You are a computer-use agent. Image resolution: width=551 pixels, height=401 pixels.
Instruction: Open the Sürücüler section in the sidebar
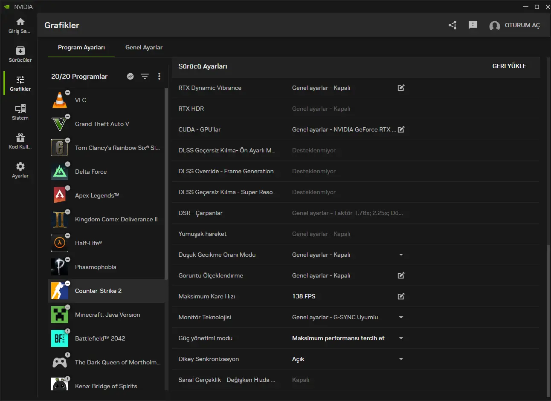tap(20, 54)
